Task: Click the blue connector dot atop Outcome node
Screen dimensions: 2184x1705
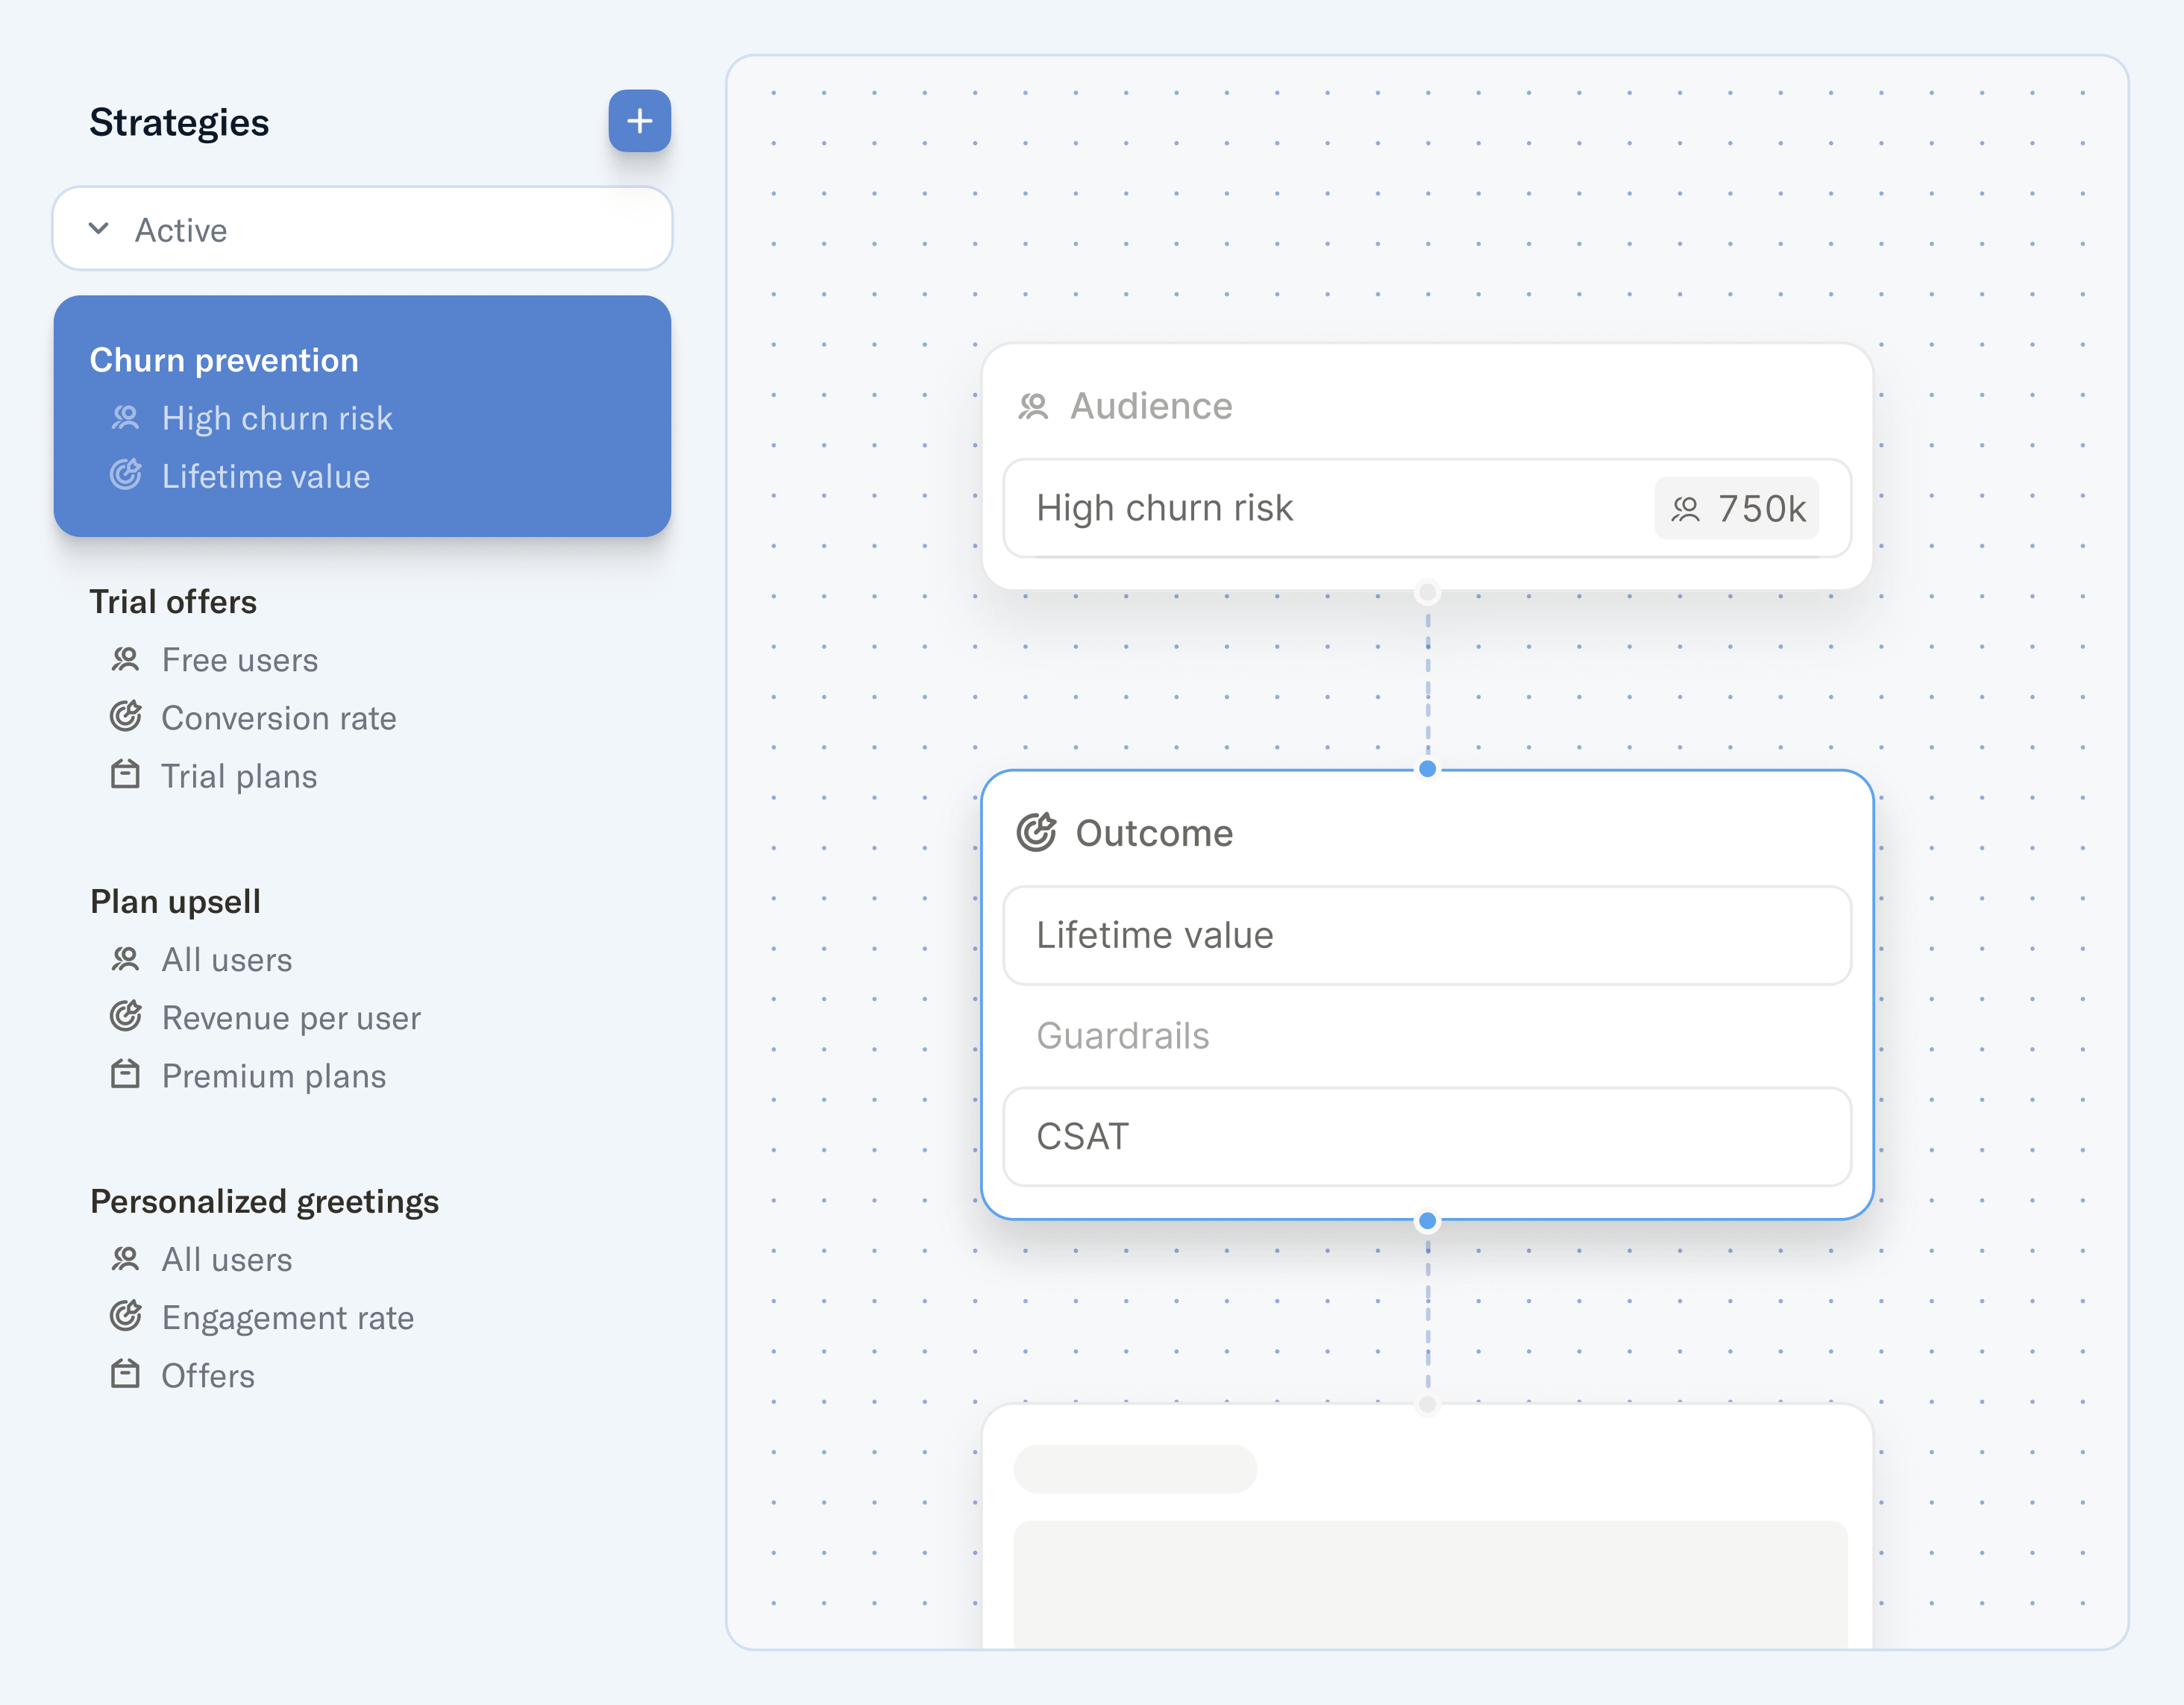Action: click(x=1428, y=769)
